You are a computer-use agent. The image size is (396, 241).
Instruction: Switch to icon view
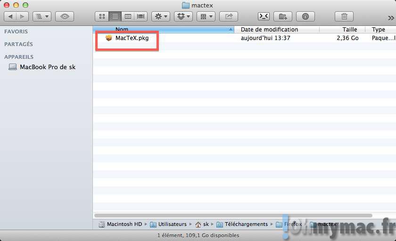[x=102, y=16]
